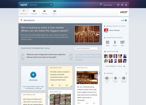Click the ADD AN IDEA label
This screenshot has height=105, width=146.
33,80
